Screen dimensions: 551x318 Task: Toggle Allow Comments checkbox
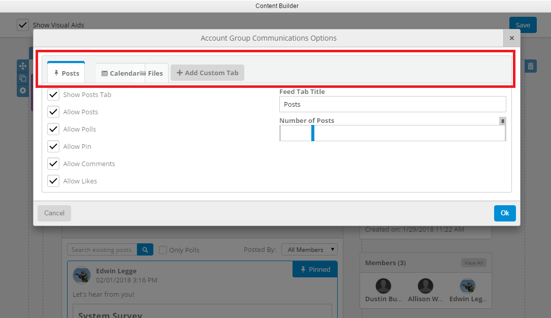point(53,164)
